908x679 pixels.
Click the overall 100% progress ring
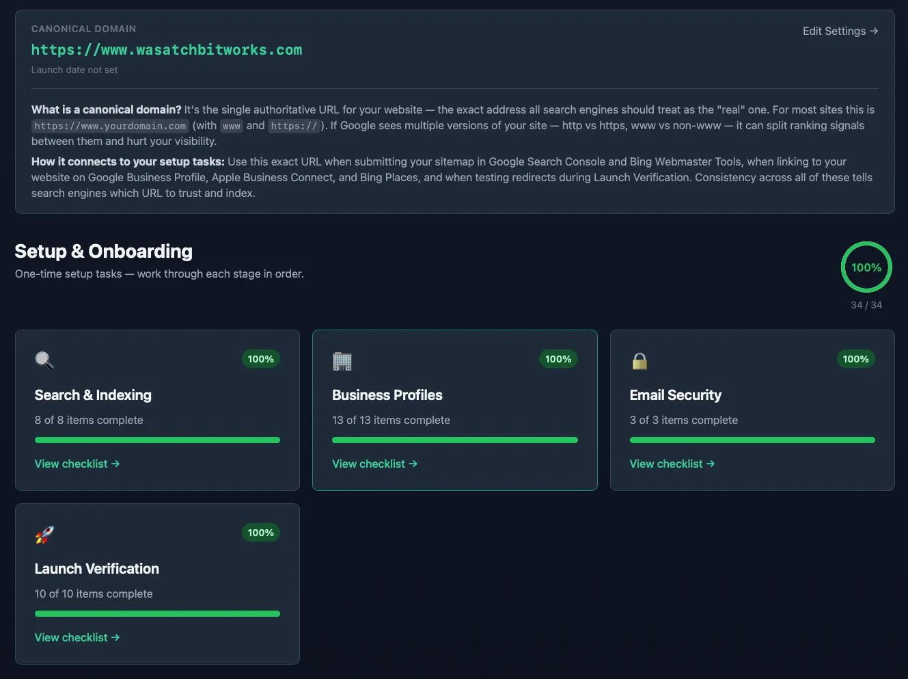866,267
